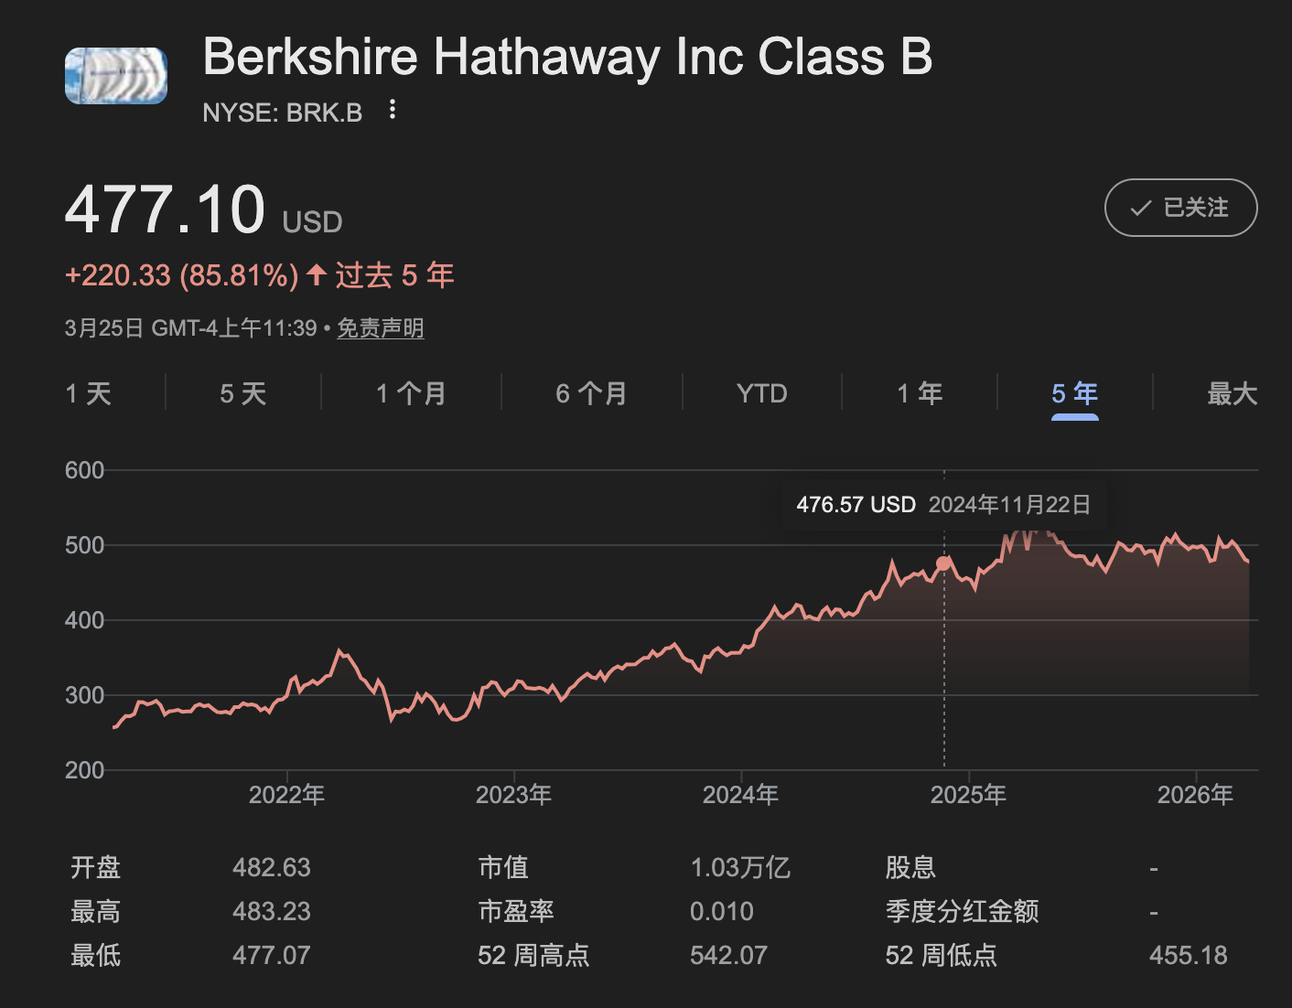
Task: Select the 5 年 time range tab
Action: [x=1074, y=394]
